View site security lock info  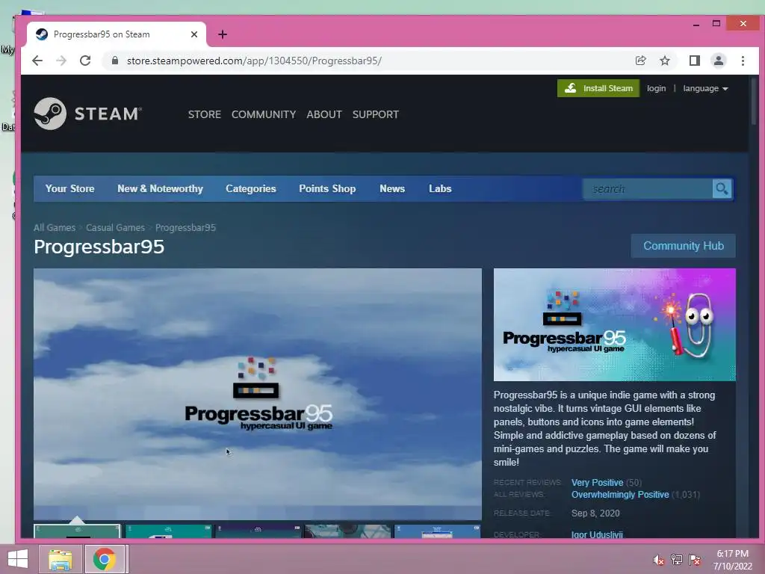point(115,61)
